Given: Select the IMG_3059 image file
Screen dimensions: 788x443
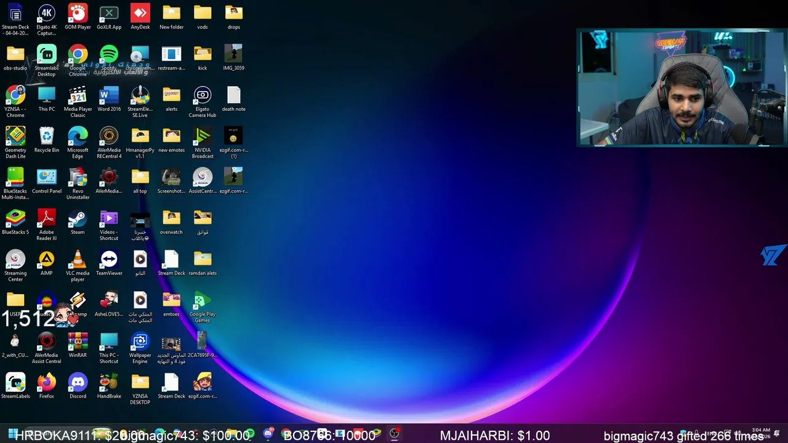Looking at the screenshot, I should coord(233,58).
